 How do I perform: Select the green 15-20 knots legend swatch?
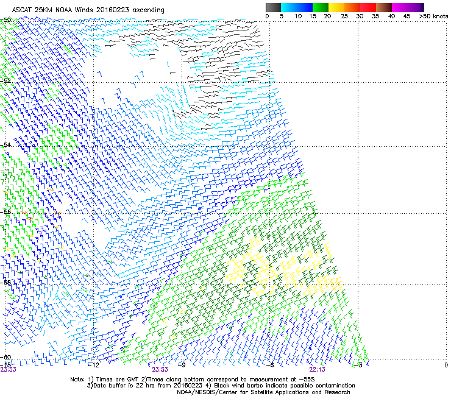[321, 7]
